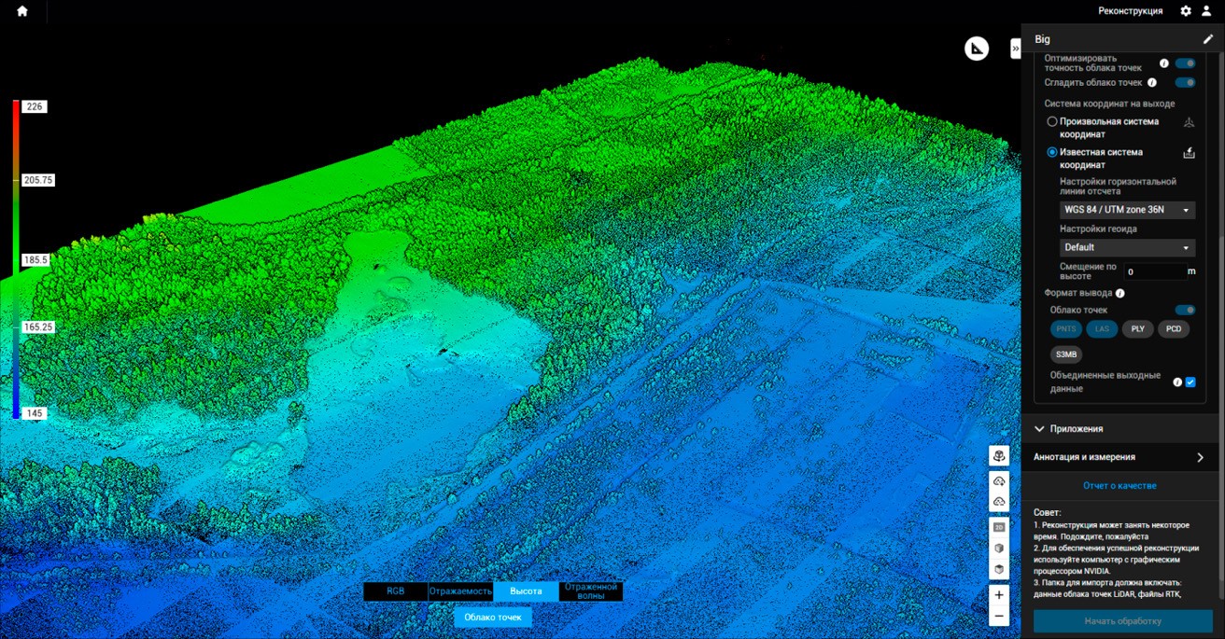Open the Default geoid dropdown

coord(1128,247)
